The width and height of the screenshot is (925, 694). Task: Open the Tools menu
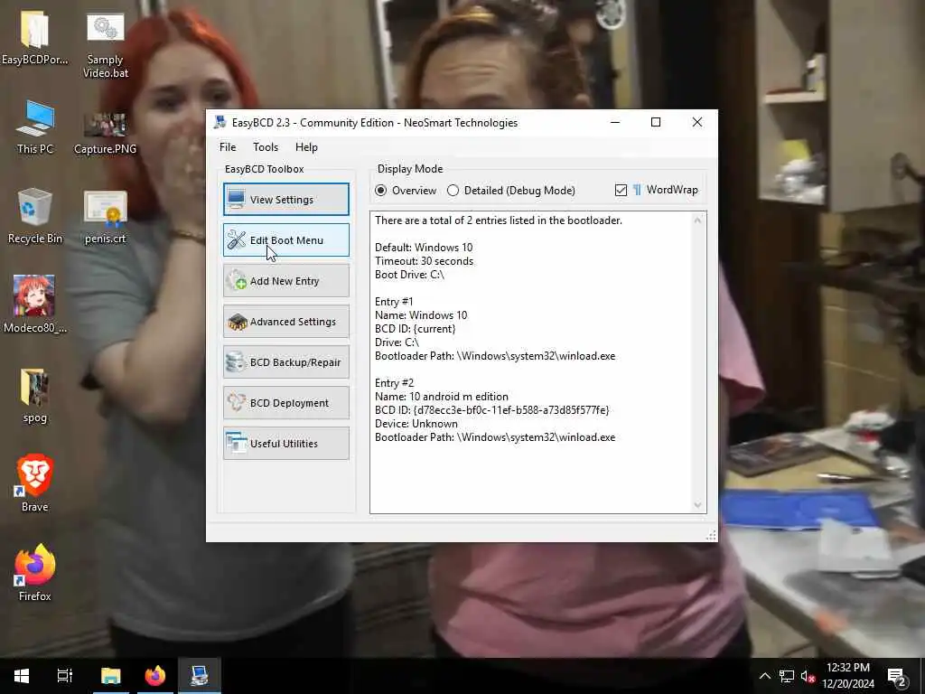tap(266, 147)
